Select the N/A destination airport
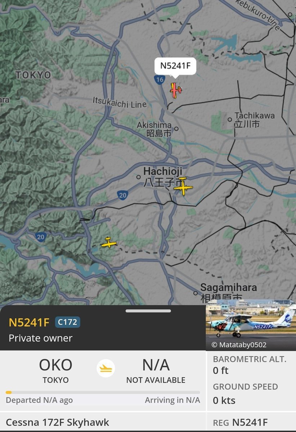 [x=156, y=370]
